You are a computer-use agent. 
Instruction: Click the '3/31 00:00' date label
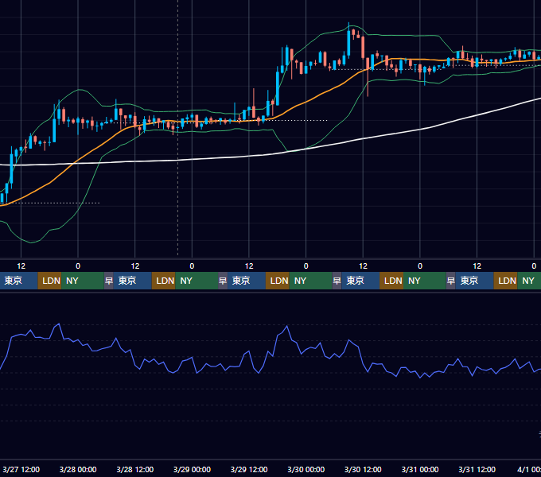tap(420, 469)
